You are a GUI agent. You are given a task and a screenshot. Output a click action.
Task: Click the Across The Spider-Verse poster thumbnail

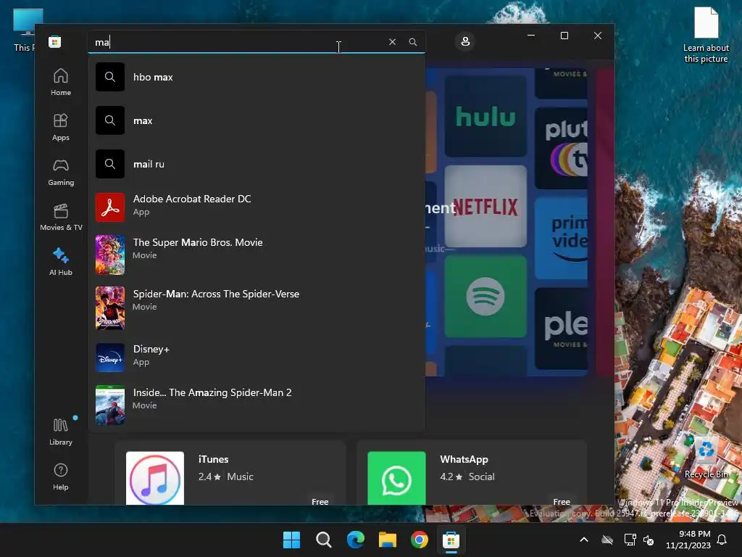tap(110, 308)
